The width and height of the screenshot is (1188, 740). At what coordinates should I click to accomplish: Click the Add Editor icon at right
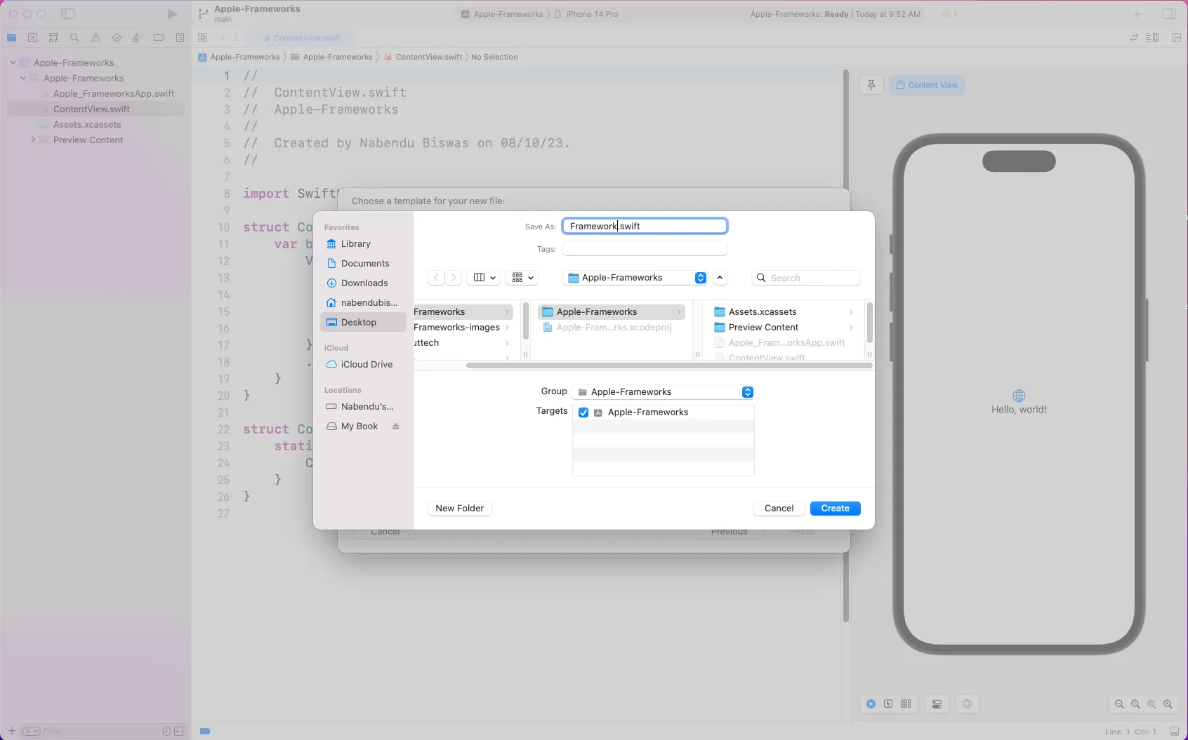[x=1176, y=38]
